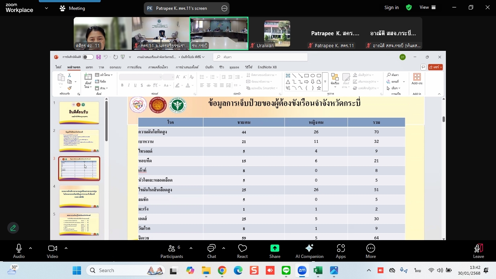Screen dimensions: 496x279
Task: Click the Leave meeting button
Action: 479,251
